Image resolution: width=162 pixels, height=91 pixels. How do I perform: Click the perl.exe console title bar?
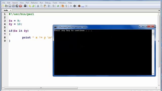point(96,27)
